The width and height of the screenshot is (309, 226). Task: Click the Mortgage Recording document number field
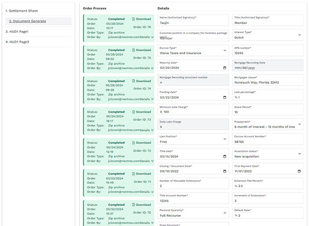(x=193, y=80)
